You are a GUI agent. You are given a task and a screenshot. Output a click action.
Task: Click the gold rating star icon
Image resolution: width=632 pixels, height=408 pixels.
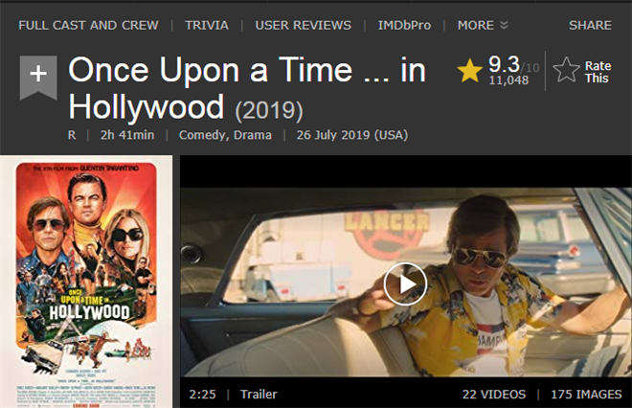pyautogui.click(x=470, y=72)
